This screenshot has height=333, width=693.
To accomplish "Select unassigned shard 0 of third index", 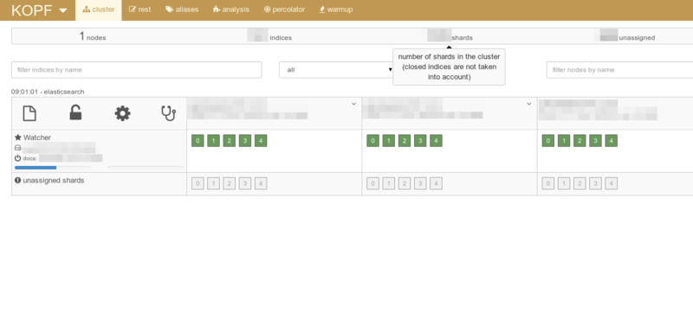I will pos(548,183).
